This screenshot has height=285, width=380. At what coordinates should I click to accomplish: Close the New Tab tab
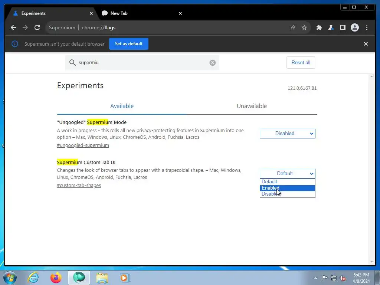(180, 13)
